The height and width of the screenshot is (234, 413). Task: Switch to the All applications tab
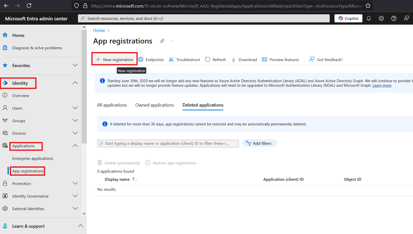tap(112, 105)
